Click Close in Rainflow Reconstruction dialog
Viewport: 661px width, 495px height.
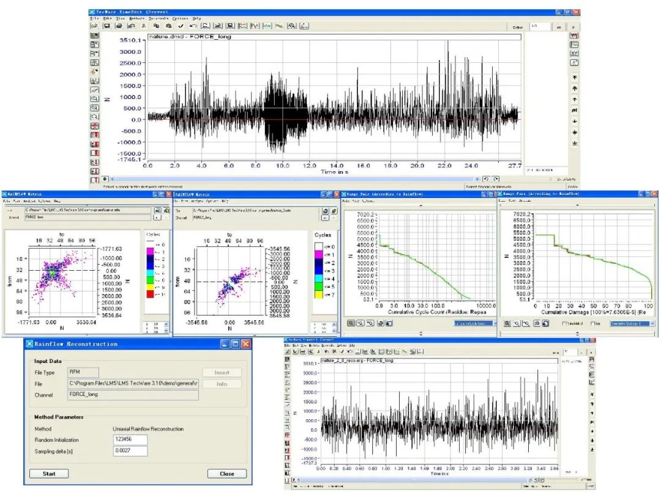point(227,474)
